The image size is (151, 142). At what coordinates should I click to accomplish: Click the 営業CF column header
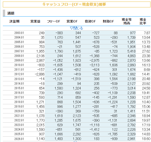coord(72,21)
